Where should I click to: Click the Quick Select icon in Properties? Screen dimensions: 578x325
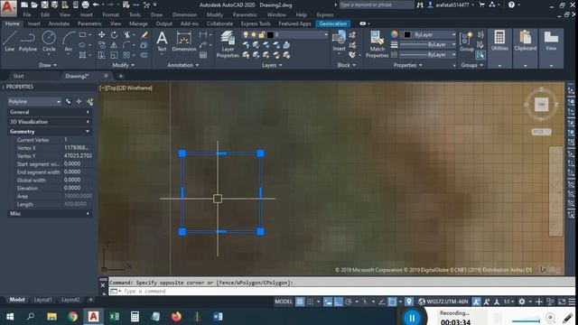pos(89,101)
